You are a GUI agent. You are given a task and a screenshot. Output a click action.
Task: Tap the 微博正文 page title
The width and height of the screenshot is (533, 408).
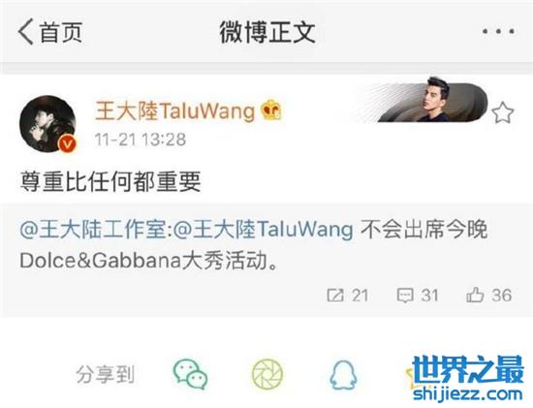[x=267, y=32]
